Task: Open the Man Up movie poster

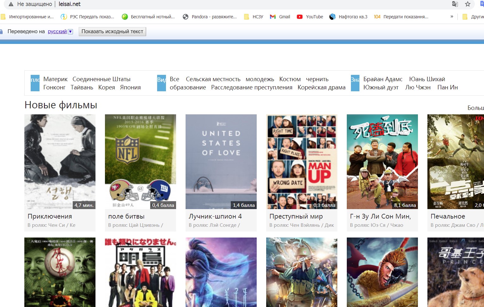Action: click(302, 162)
